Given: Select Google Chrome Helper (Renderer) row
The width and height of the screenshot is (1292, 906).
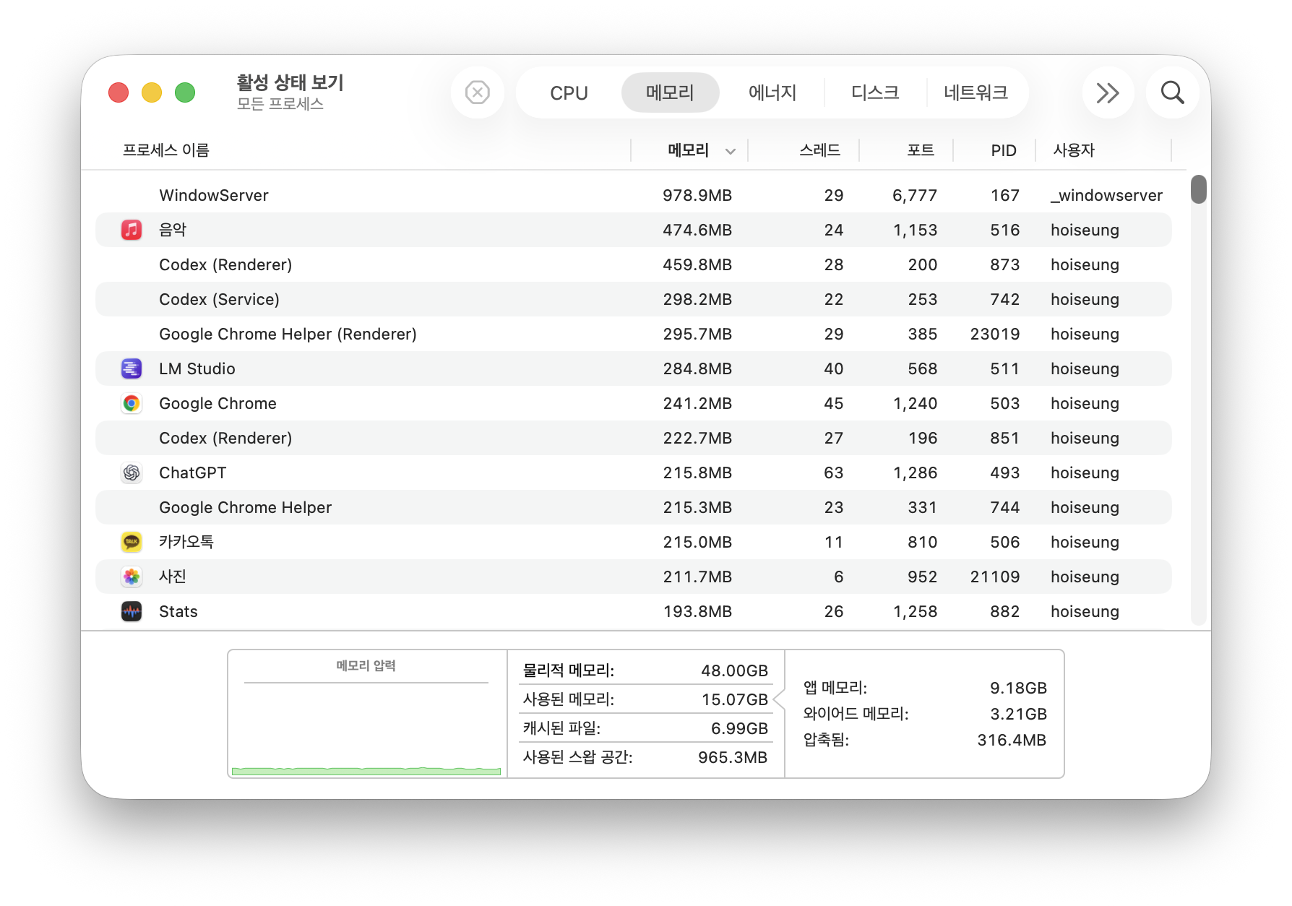Looking at the screenshot, I should (x=634, y=334).
